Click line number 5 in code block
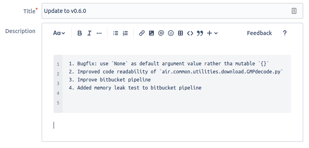This screenshot has width=309, height=148. tap(58, 103)
